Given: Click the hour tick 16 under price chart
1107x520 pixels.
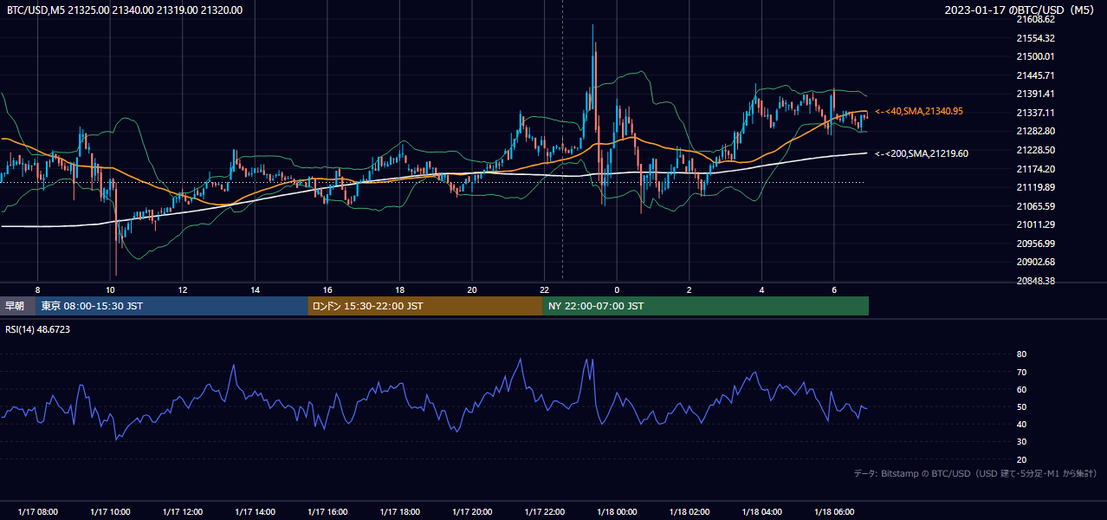Looking at the screenshot, I should pyautogui.click(x=327, y=289).
